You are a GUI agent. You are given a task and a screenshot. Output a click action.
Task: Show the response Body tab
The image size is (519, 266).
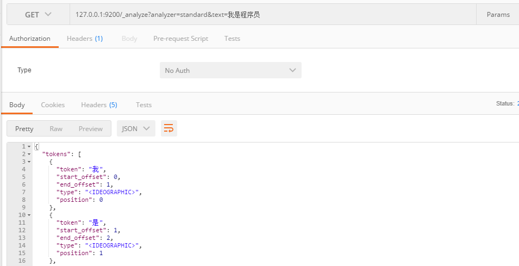coord(17,105)
